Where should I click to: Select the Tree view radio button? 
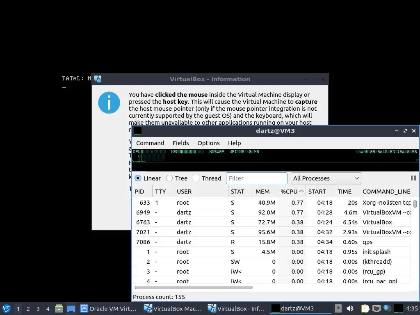(x=169, y=178)
